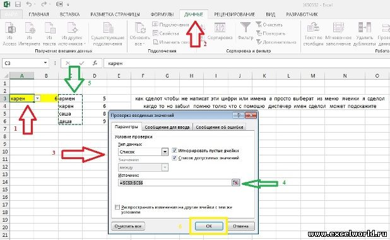
Task: Click the Insert Function fx icon
Action: 95,63
